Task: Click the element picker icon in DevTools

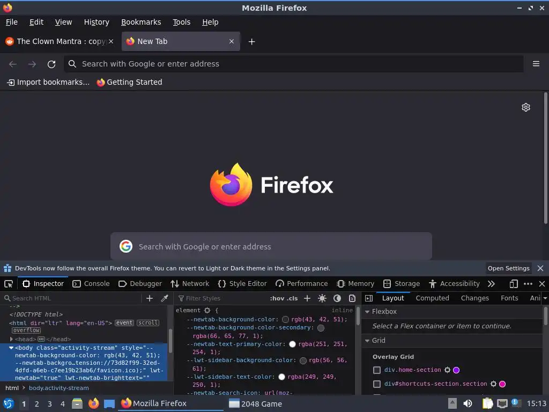Action: (x=9, y=284)
